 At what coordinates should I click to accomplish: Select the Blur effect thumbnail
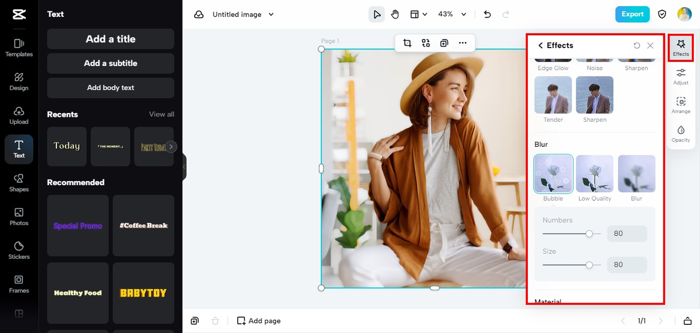click(x=637, y=174)
